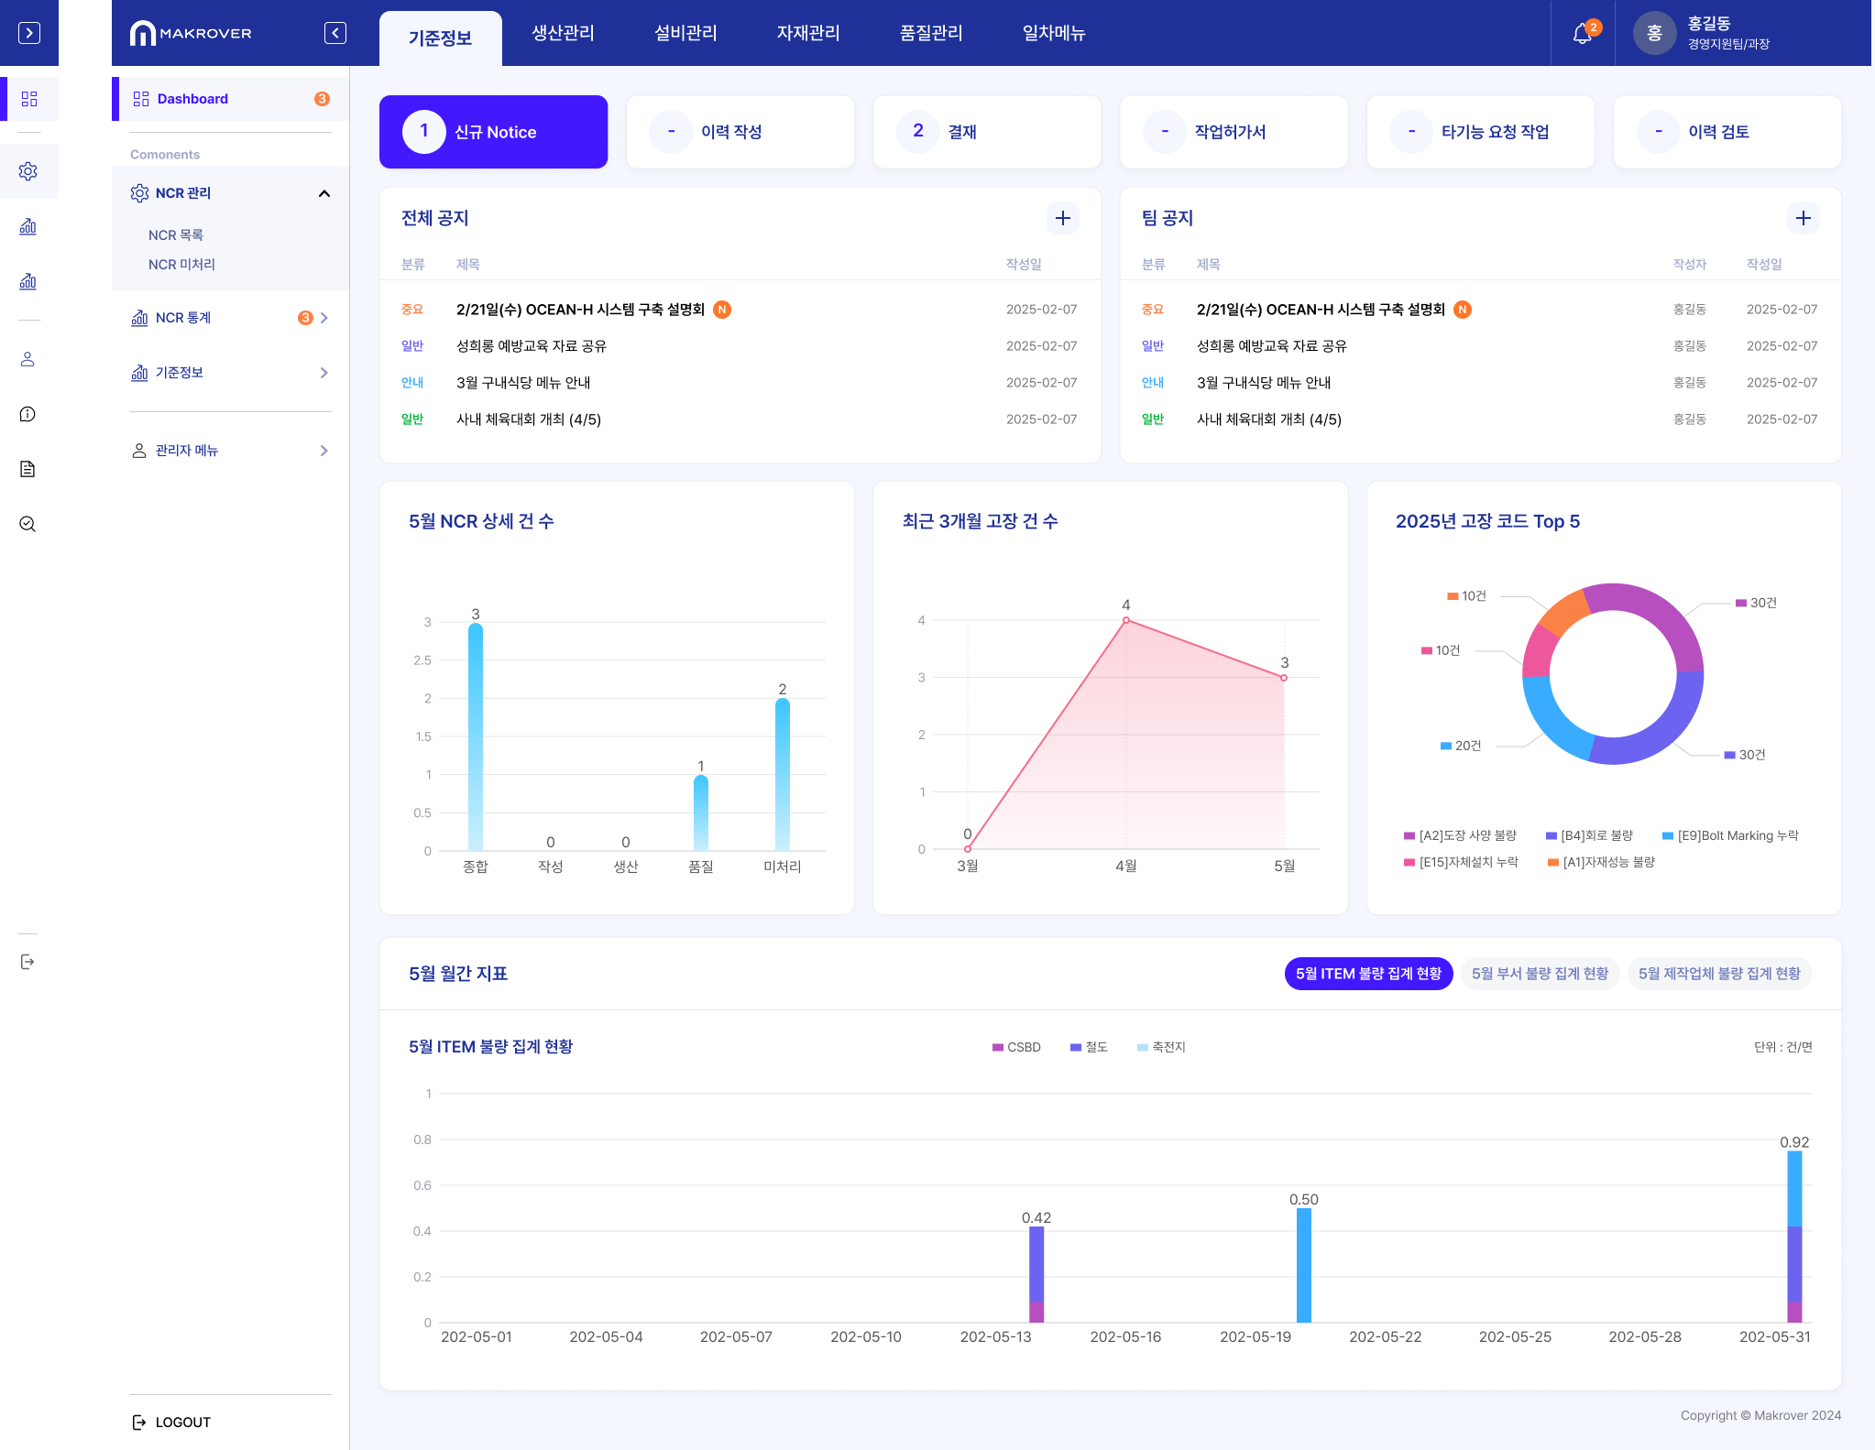Toggle 철도 legend series in chart
The height and width of the screenshot is (1450, 1875).
[1089, 1047]
